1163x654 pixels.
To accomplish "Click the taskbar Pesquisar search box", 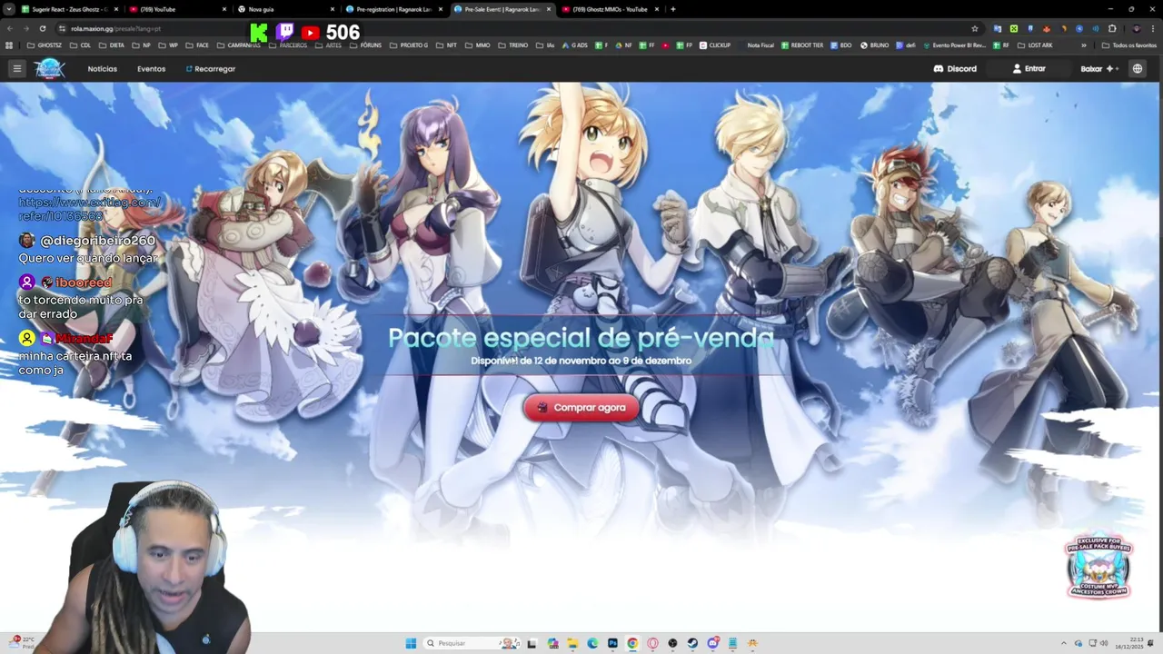I will [472, 643].
